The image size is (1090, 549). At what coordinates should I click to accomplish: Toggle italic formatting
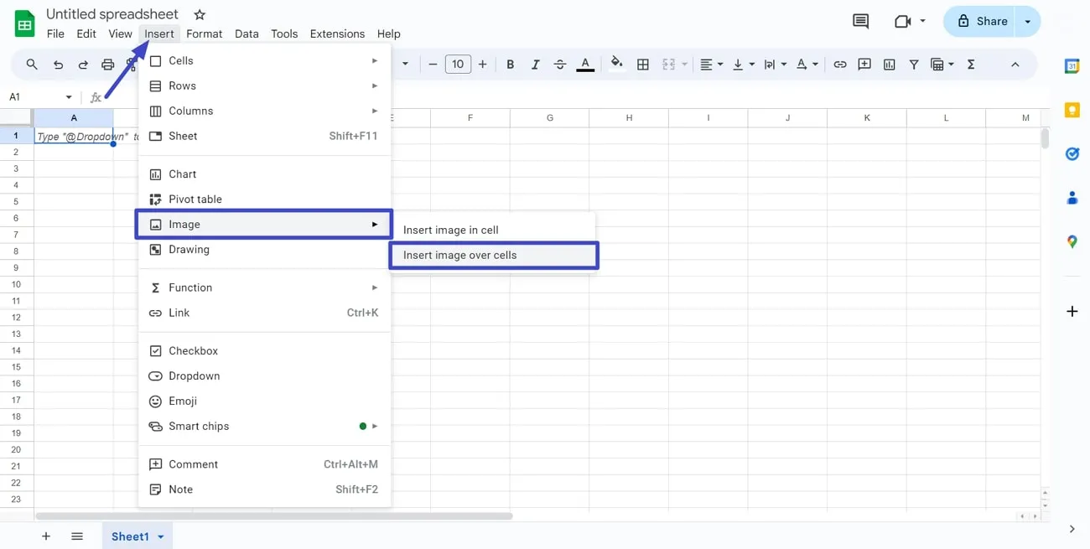point(535,65)
